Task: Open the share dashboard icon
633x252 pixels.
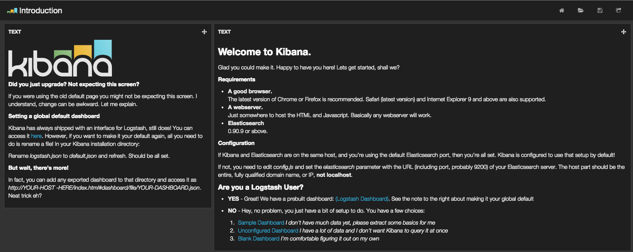Action: 618,11
